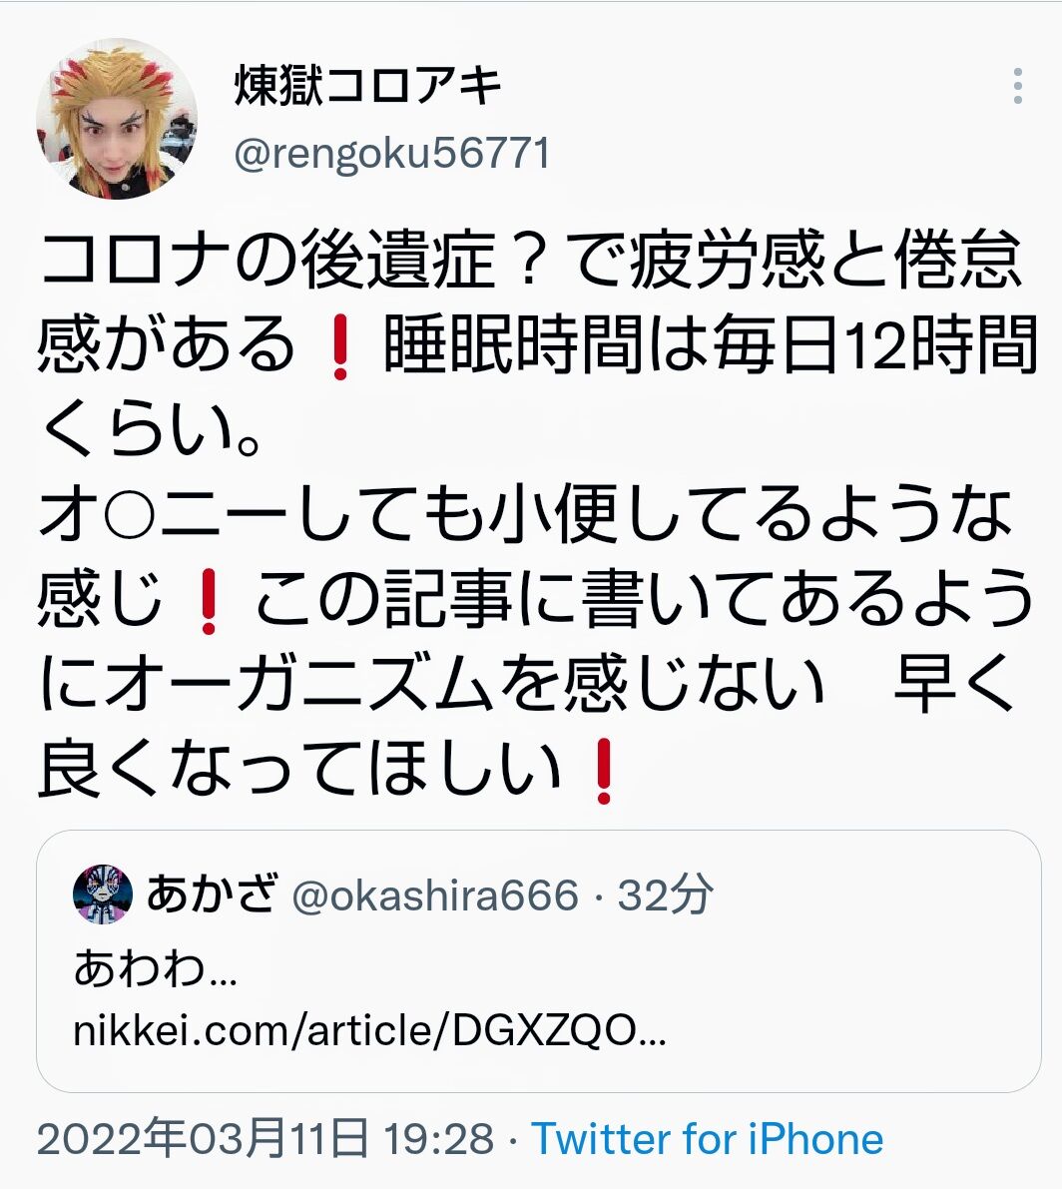This screenshot has width=1062, height=1189.
Task: Open the 煉獄コロアキ profile avatar picture
Action: tap(117, 119)
